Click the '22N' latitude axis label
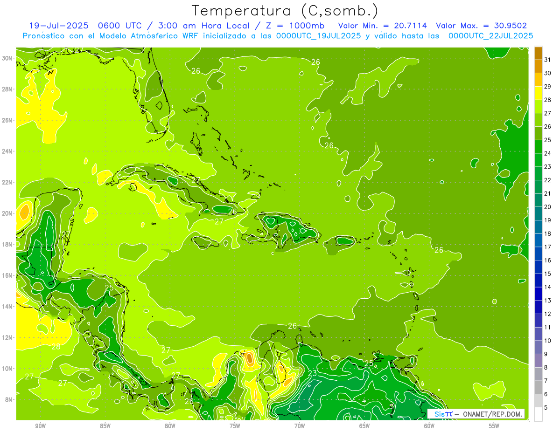 [x=7, y=182]
